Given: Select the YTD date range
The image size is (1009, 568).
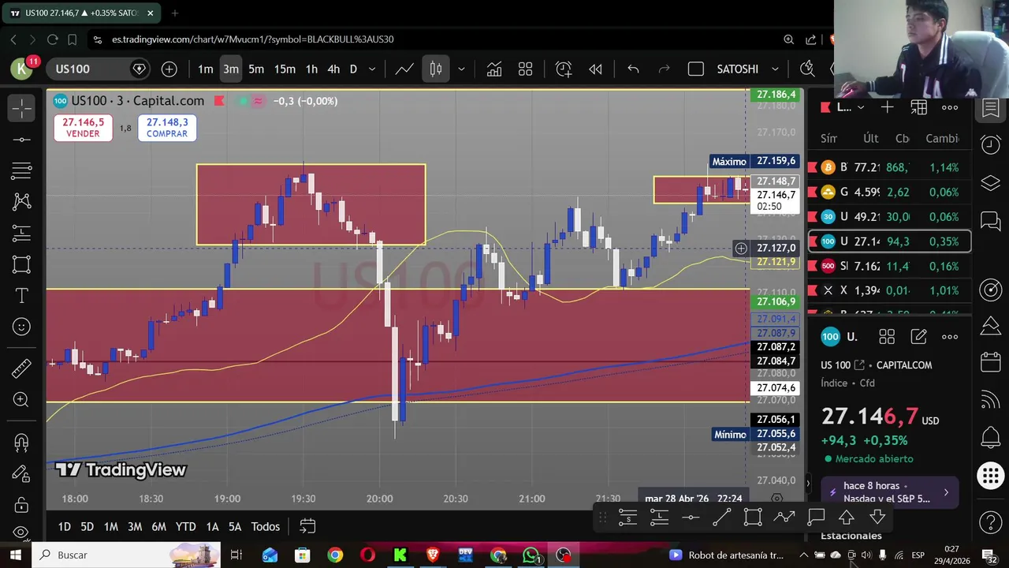Looking at the screenshot, I should point(185,526).
